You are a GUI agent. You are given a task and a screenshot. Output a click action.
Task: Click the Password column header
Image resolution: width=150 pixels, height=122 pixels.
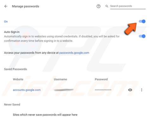pos(101,79)
